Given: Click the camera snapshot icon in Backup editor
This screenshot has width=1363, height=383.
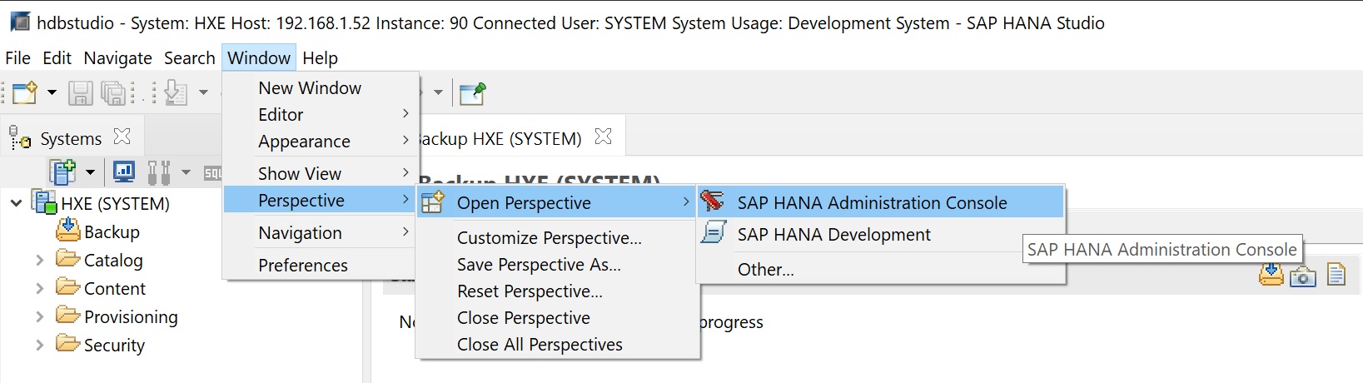Looking at the screenshot, I should [x=1302, y=276].
